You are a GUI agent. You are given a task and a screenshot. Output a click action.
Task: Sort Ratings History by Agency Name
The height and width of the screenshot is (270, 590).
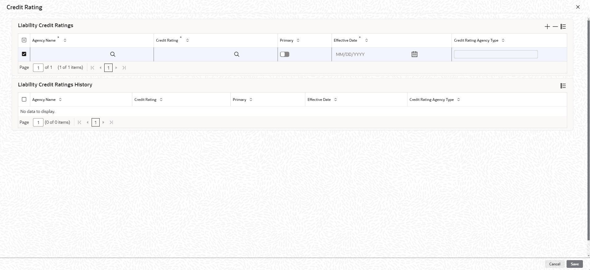60,100
